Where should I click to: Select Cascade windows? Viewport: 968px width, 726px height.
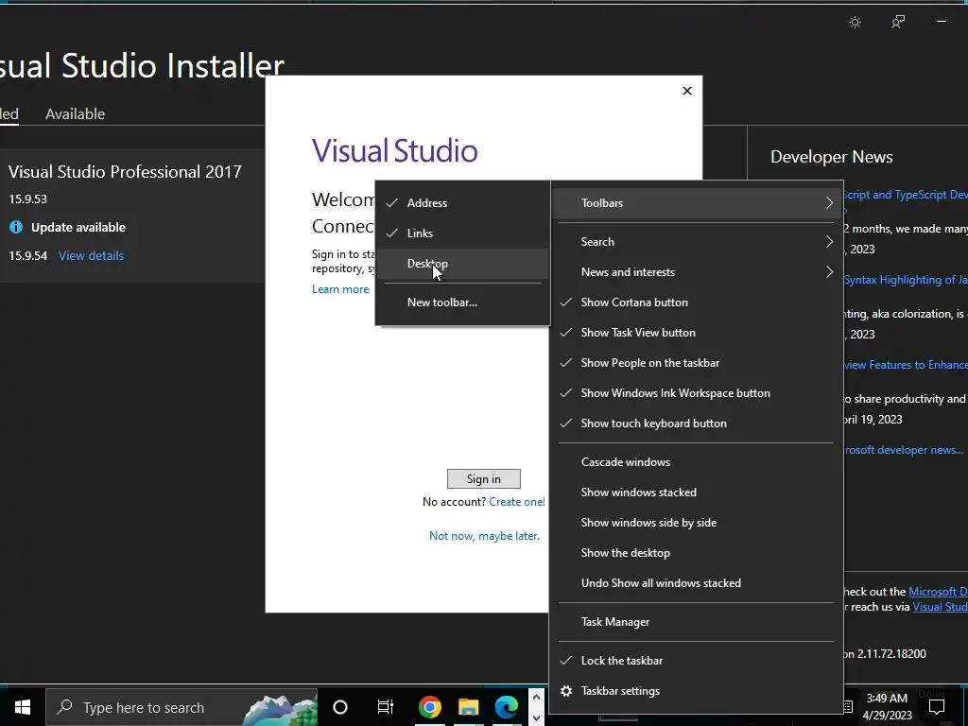click(x=697, y=462)
